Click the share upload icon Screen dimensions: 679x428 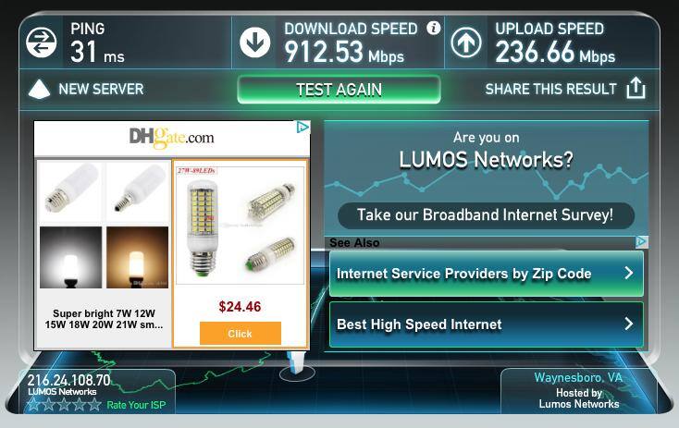(x=636, y=88)
